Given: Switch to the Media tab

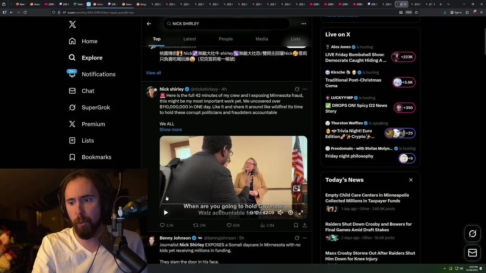Looking at the screenshot, I should [262, 39].
